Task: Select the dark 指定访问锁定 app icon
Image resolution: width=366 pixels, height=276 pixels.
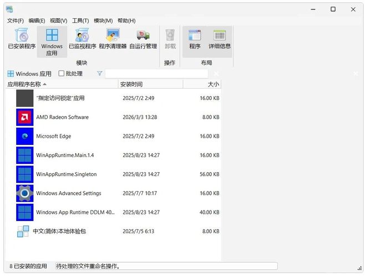Action: click(25, 98)
